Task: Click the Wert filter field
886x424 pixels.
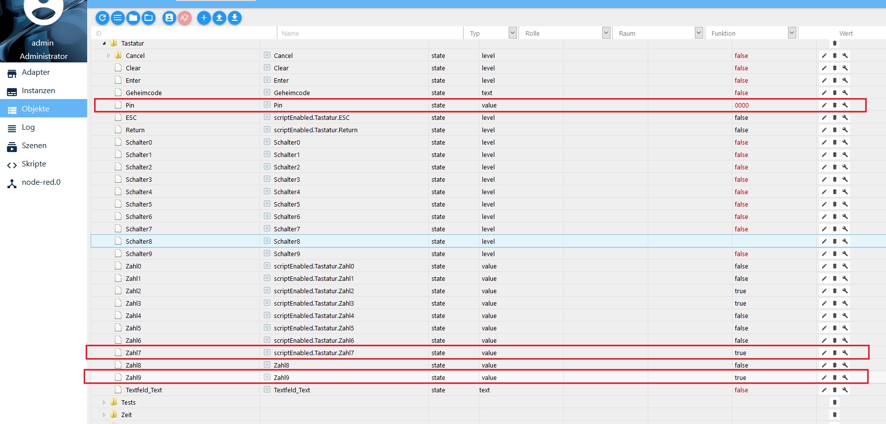Action: (x=846, y=33)
